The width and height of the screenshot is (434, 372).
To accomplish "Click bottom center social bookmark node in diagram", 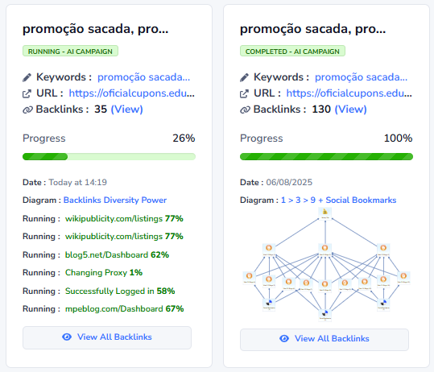I will [325, 315].
